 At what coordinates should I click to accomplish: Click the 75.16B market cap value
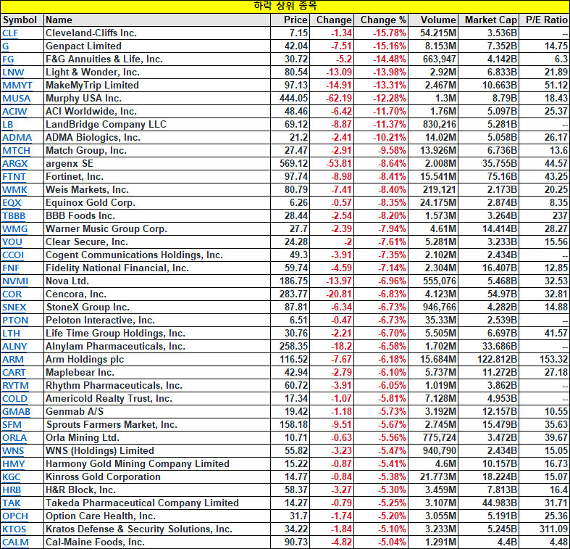(x=502, y=177)
